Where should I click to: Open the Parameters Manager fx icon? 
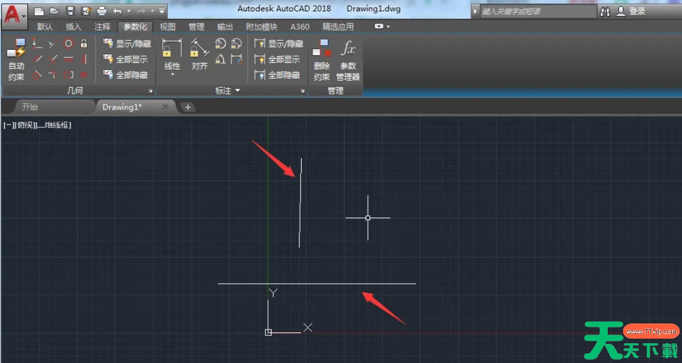[x=348, y=60]
